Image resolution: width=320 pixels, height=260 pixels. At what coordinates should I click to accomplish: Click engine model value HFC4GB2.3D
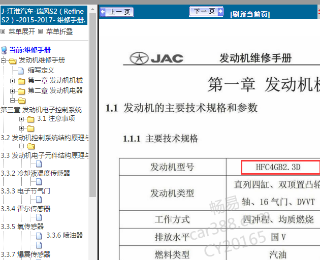(x=278, y=168)
